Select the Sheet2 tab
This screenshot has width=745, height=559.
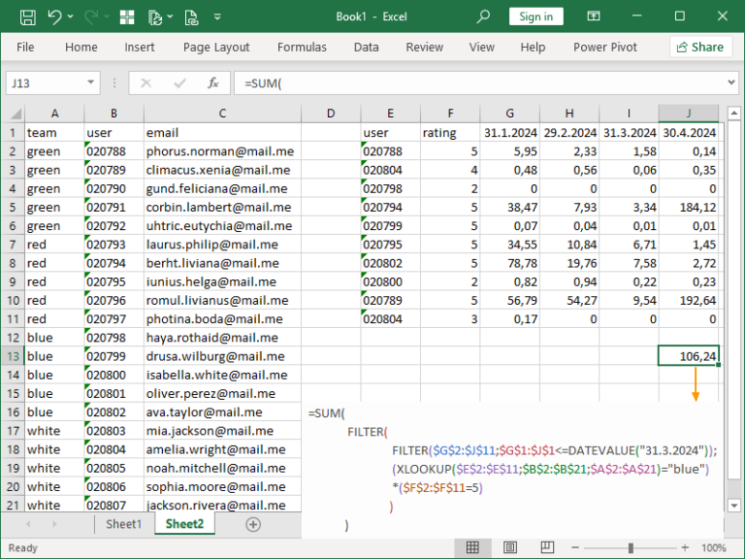(x=184, y=524)
